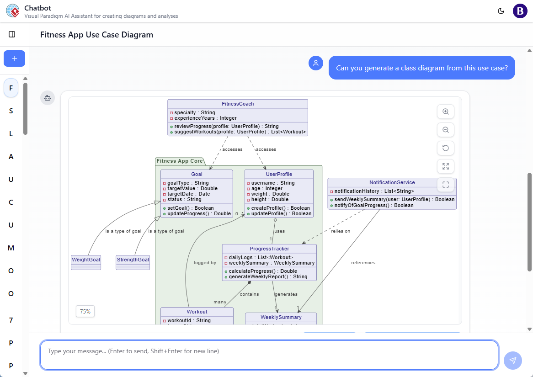Click the Visual Paradigm logo icon
The image size is (533, 377).
click(12, 11)
